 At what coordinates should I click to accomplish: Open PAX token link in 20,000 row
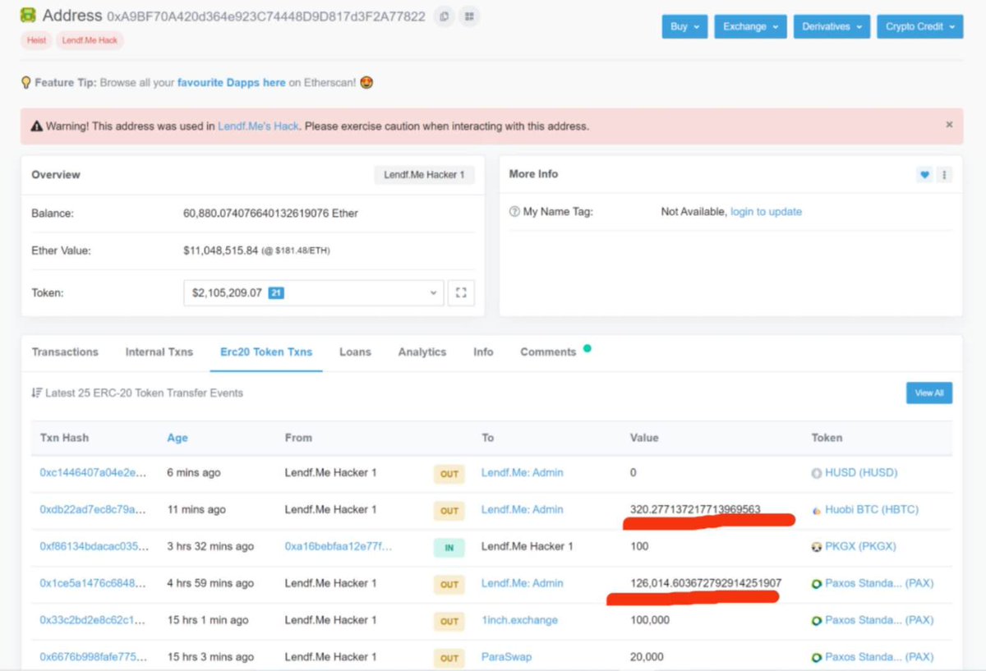click(x=879, y=657)
